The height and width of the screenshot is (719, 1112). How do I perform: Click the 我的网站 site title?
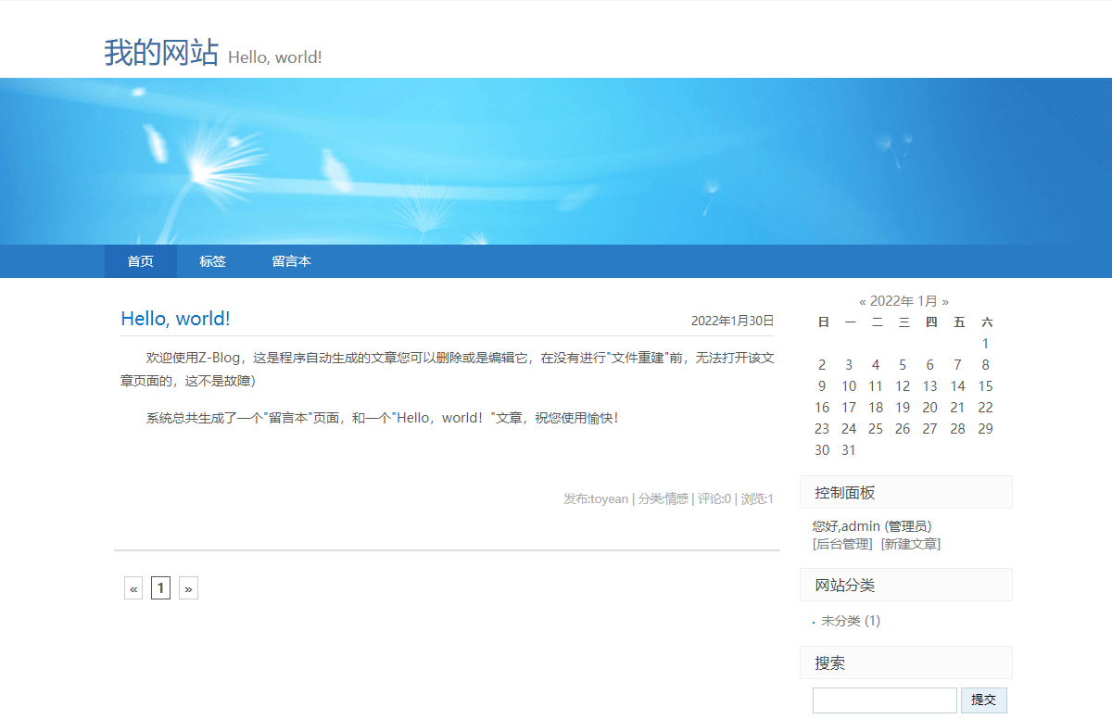[x=161, y=53]
